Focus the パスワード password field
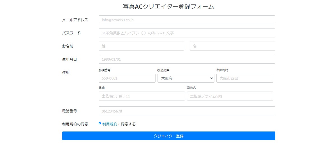 (187, 33)
